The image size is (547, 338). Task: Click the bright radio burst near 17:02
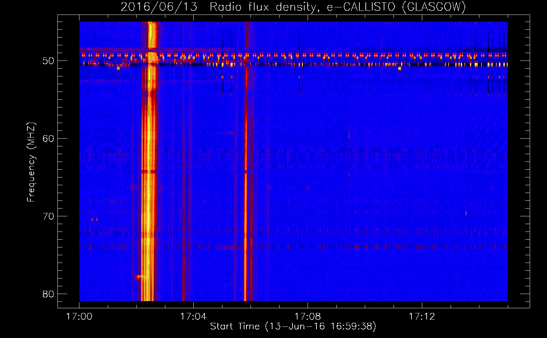[x=149, y=161]
